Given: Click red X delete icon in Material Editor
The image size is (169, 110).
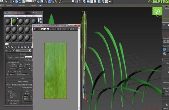Looking at the screenshot, I should [x=15, y=47].
